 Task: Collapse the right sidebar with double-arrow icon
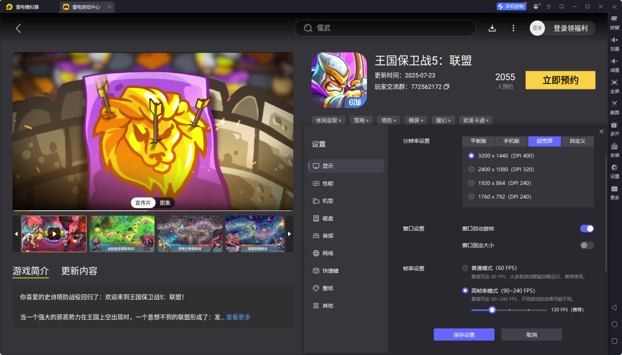tap(614, 6)
